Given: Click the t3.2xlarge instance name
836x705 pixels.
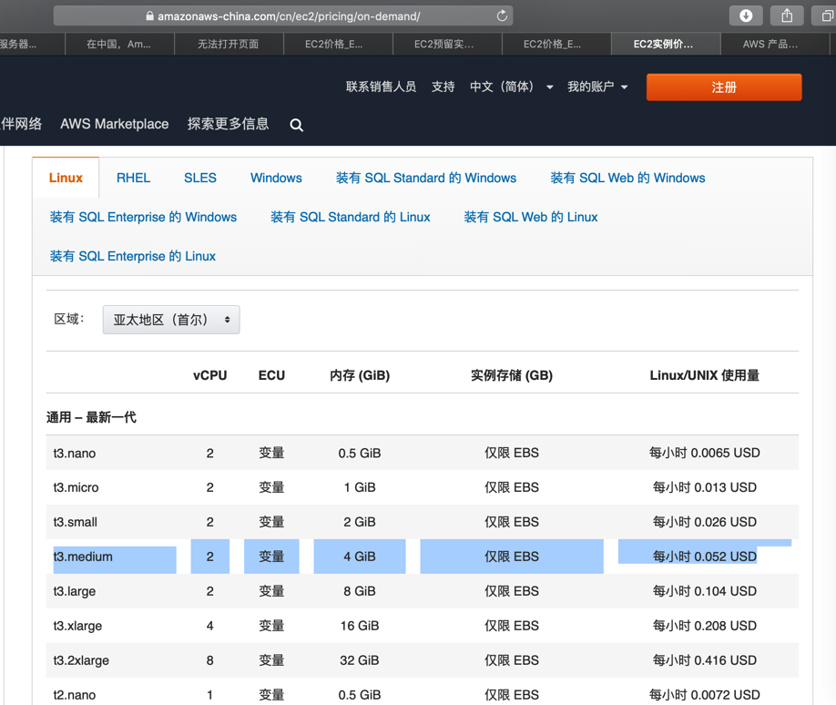Looking at the screenshot, I should tap(81, 660).
